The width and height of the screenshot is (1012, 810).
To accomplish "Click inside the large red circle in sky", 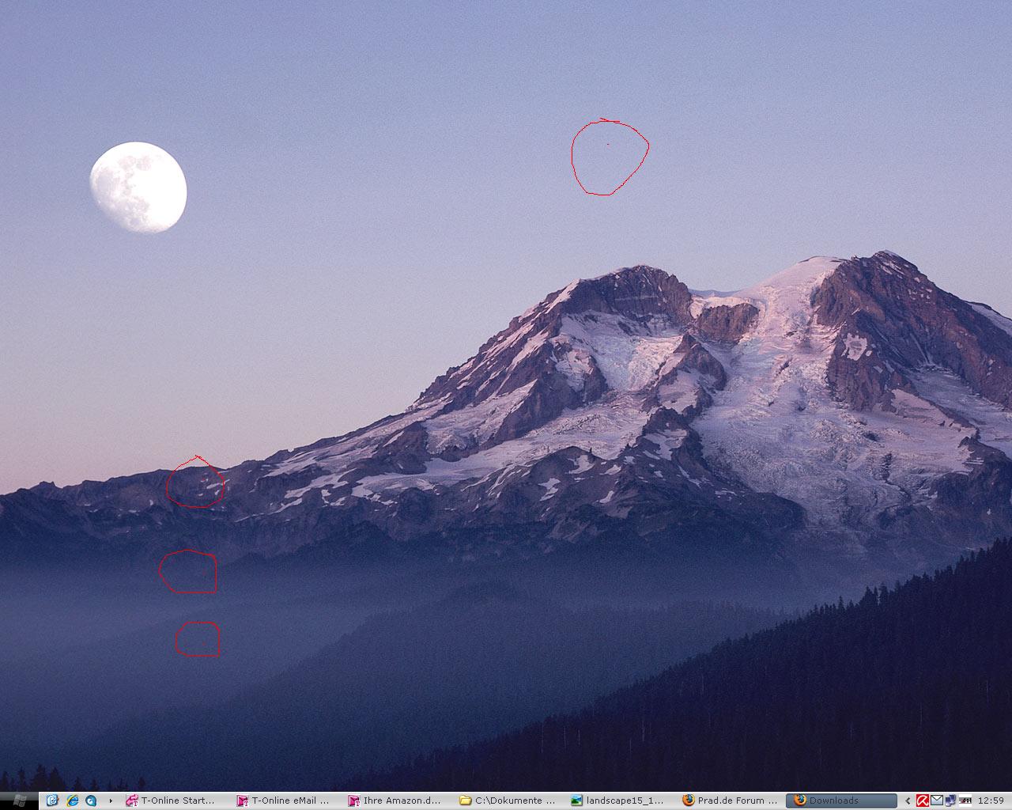I will tap(609, 158).
